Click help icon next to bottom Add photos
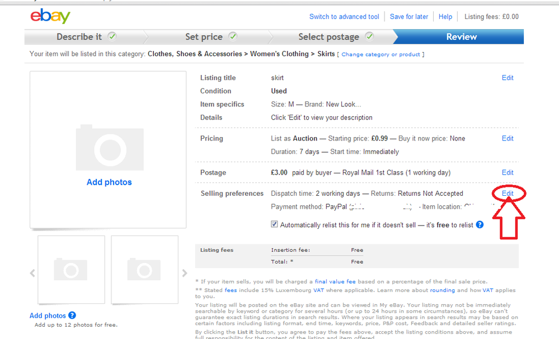The width and height of the screenshot is (559, 339). tap(72, 316)
